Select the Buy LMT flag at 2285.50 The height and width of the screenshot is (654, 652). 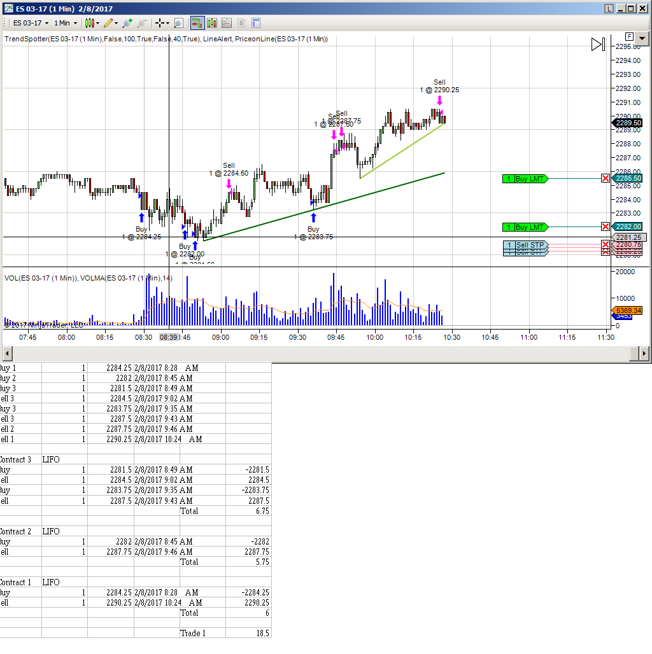525,179
